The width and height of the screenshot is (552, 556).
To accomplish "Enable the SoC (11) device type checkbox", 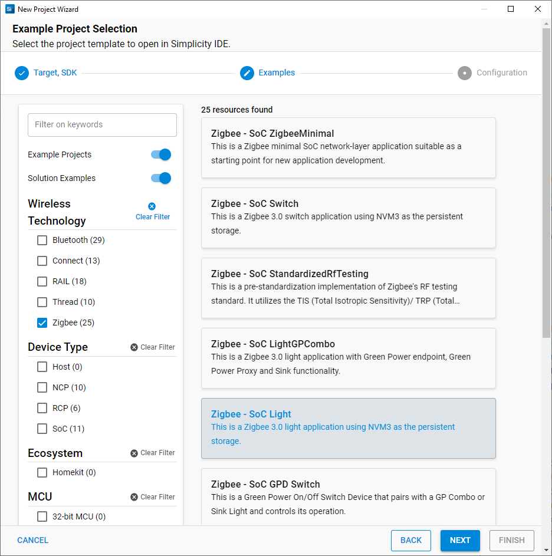I will [x=42, y=429].
